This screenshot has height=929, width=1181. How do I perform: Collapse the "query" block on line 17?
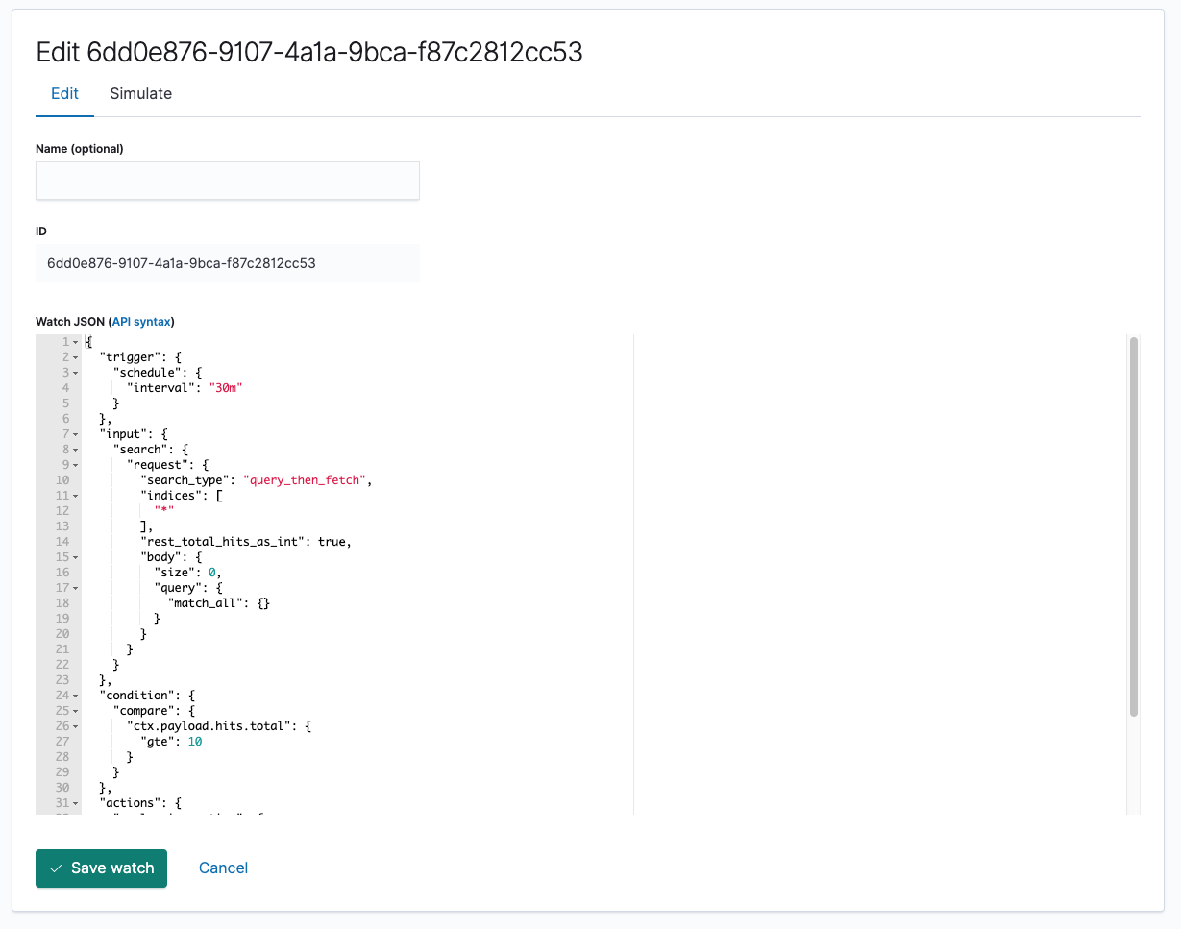tap(76, 588)
